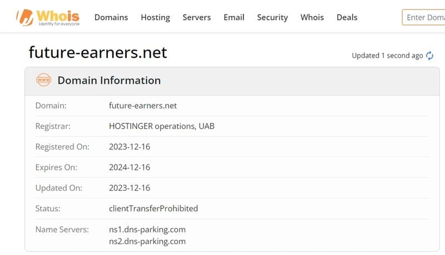Viewport: 445px width, 255px height.
Task: Focus the Enter Domain search field
Action: tap(423, 18)
